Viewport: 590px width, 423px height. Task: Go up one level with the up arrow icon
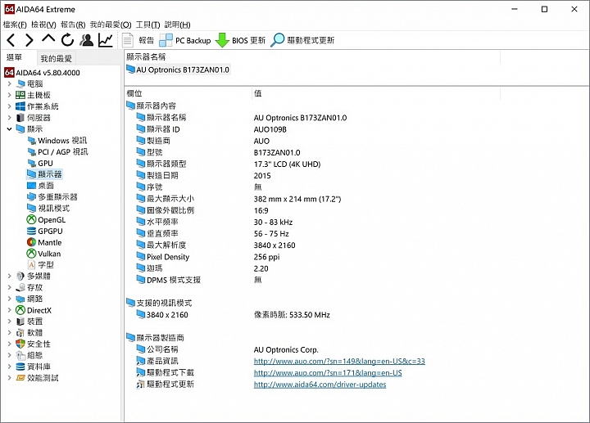pyautogui.click(x=48, y=39)
